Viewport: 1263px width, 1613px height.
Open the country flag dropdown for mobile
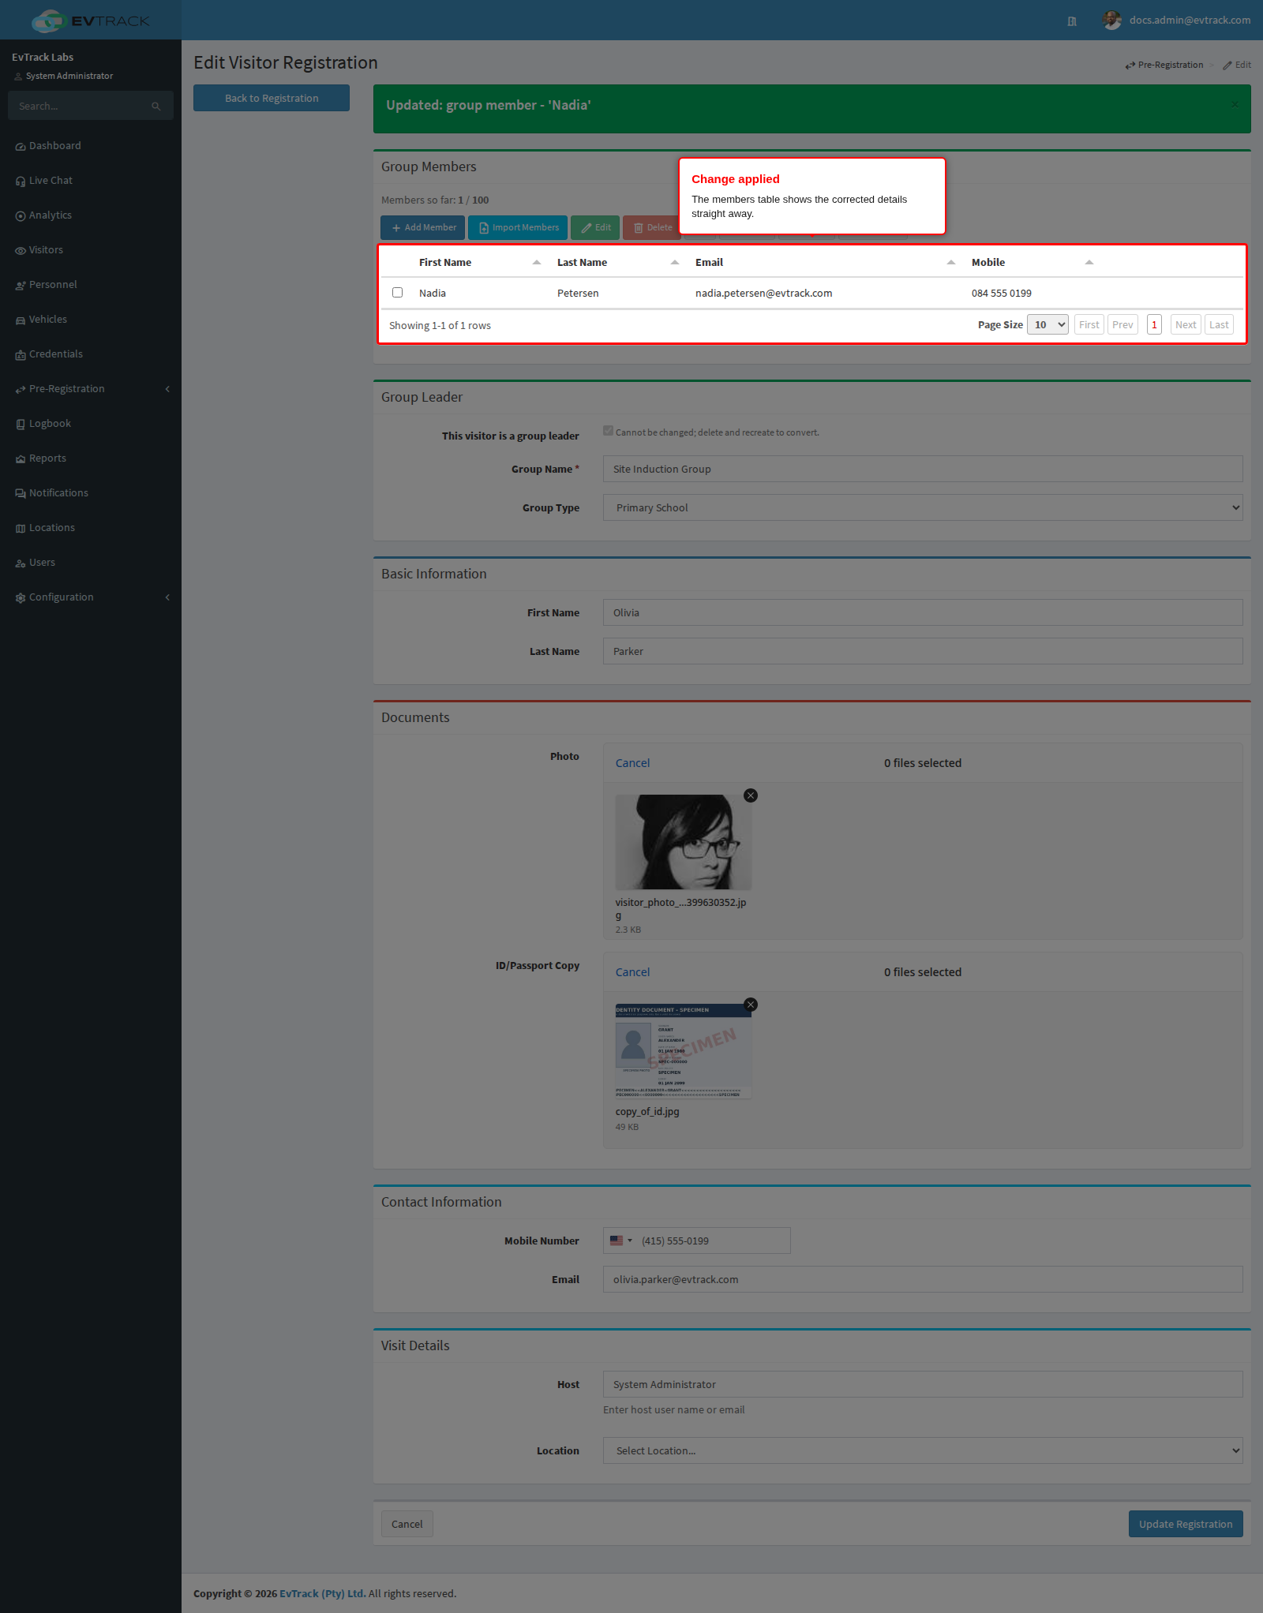pyautogui.click(x=621, y=1241)
